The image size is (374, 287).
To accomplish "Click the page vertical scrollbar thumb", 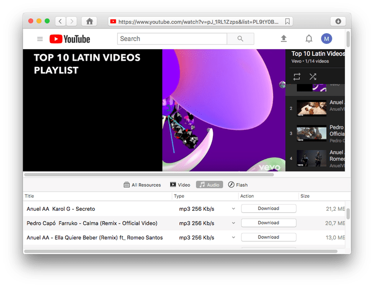I will (x=348, y=38).
